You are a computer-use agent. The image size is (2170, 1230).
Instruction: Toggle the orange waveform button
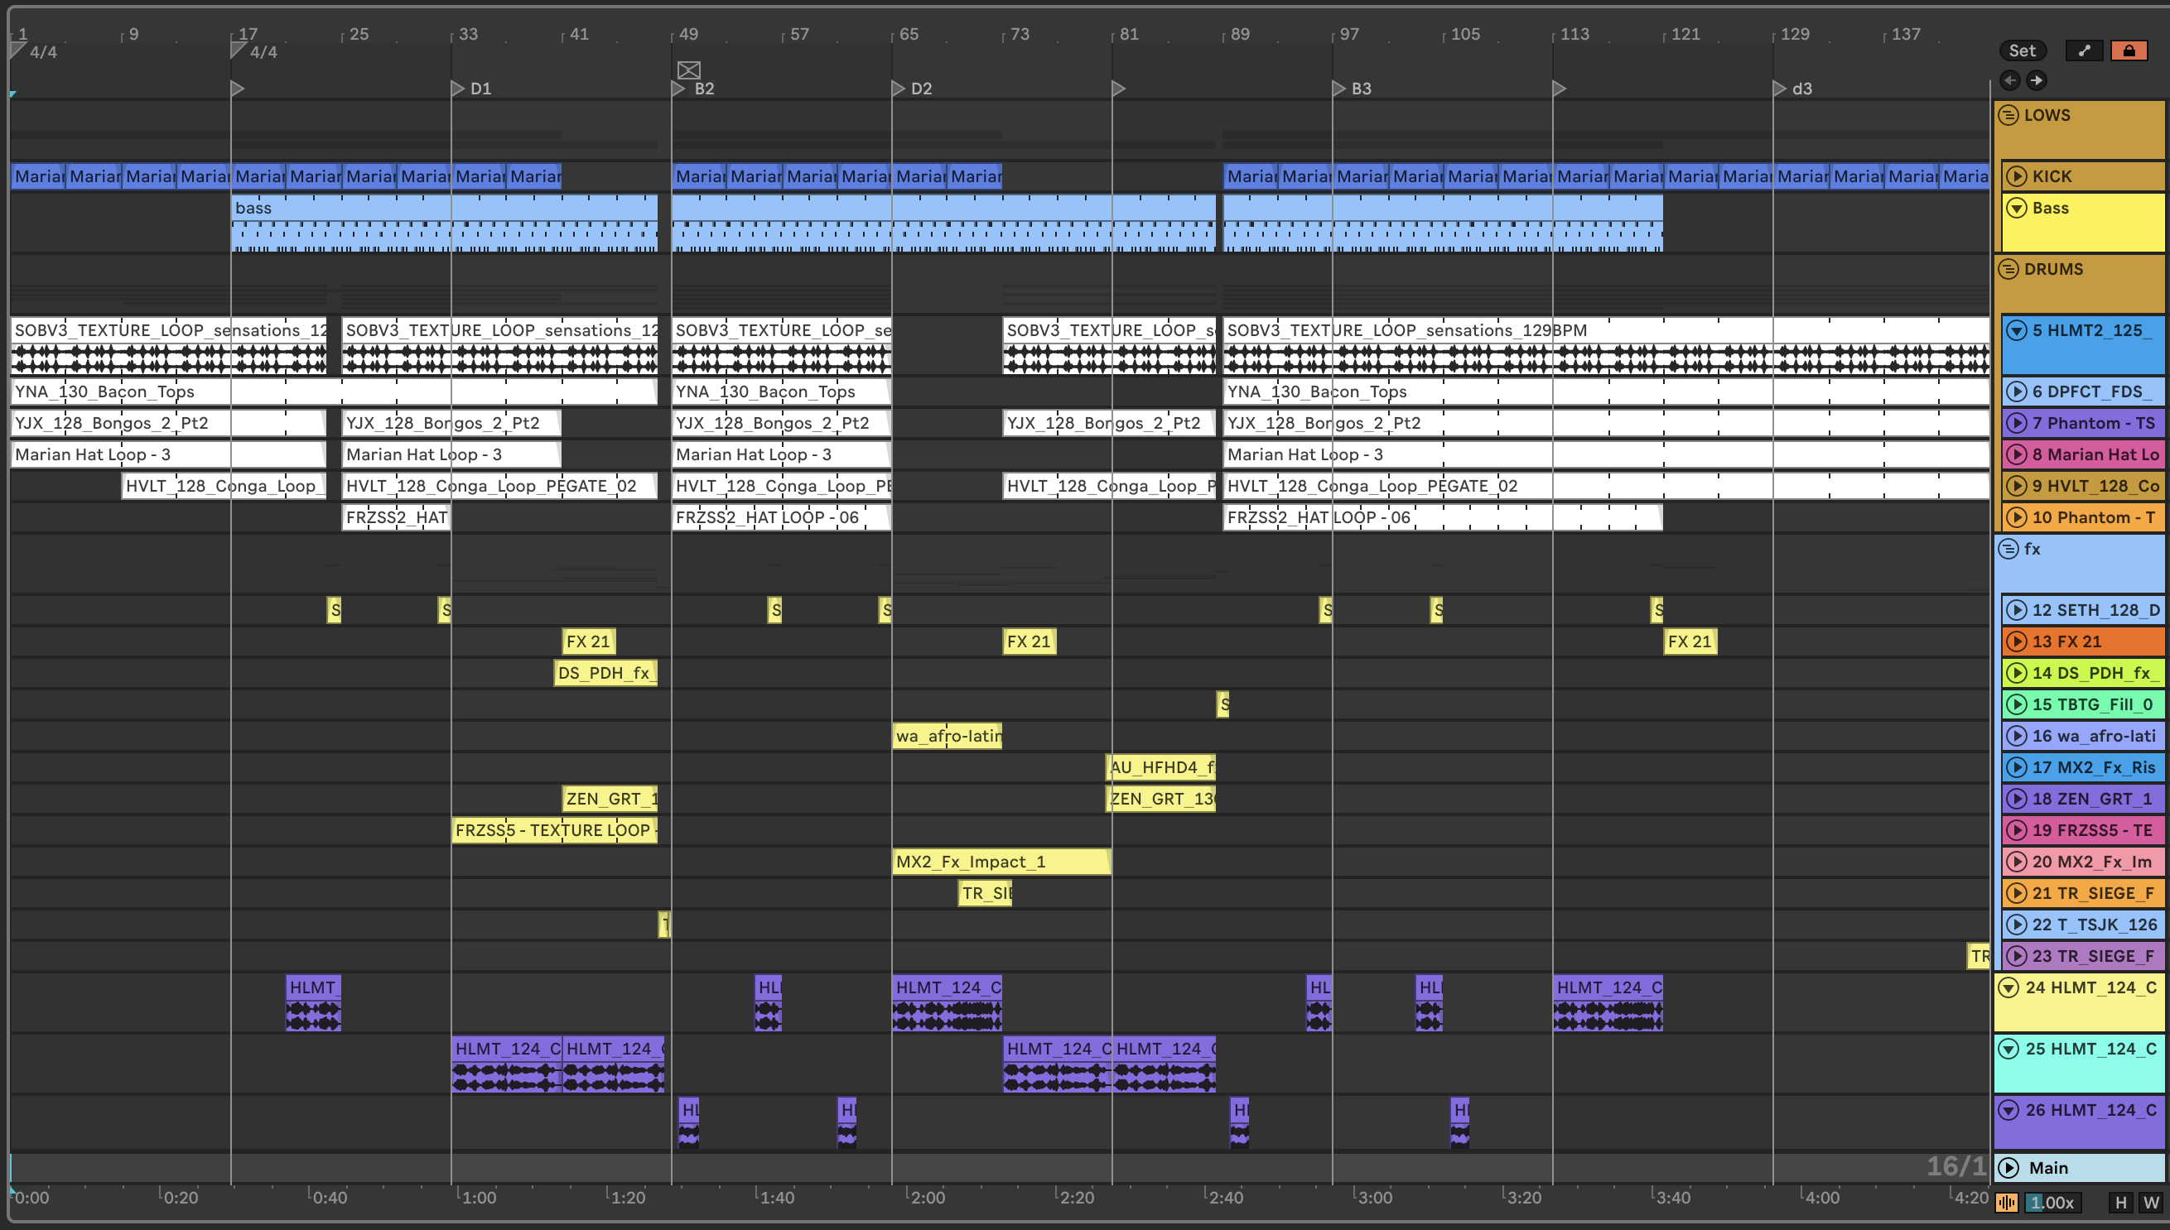(x=2007, y=1202)
